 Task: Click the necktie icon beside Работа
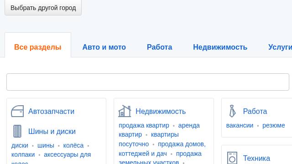(232, 111)
